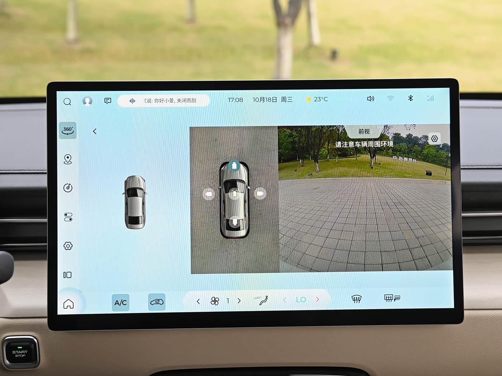The height and width of the screenshot is (376, 502).
Task: Open the search magnifier icon
Action: click(x=67, y=102)
